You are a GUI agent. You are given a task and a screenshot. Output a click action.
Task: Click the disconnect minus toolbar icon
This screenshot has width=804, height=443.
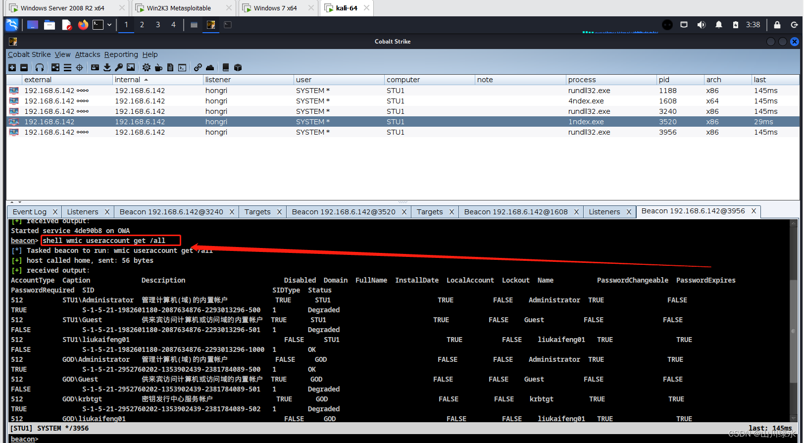(x=24, y=67)
